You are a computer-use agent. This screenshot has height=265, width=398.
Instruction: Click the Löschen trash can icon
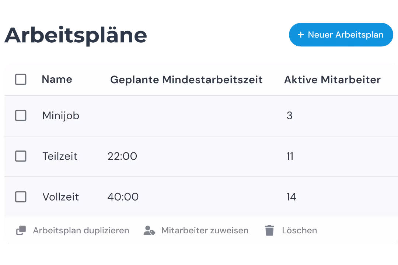[x=269, y=230]
